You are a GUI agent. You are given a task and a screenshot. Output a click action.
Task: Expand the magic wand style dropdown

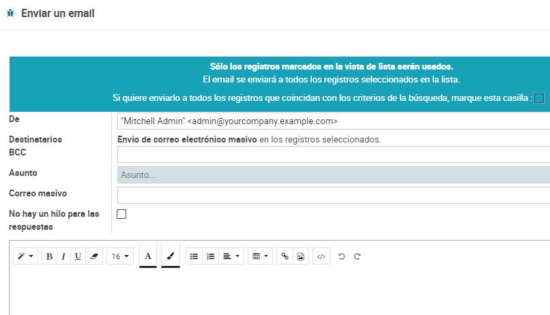[26, 256]
